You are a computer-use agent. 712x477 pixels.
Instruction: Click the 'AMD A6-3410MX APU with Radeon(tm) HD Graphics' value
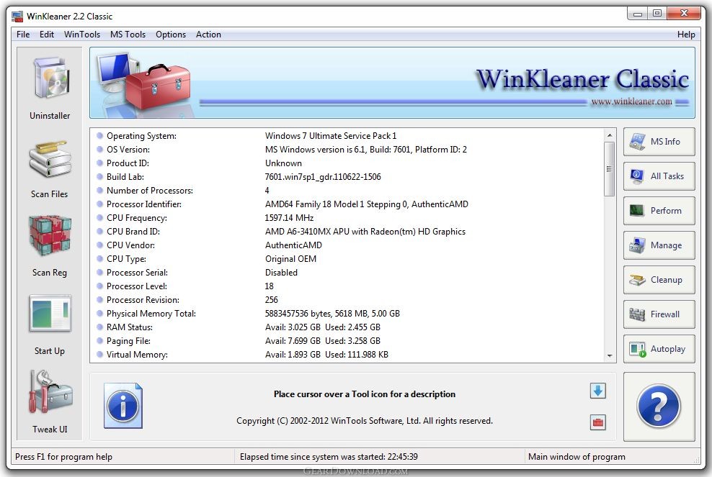365,232
